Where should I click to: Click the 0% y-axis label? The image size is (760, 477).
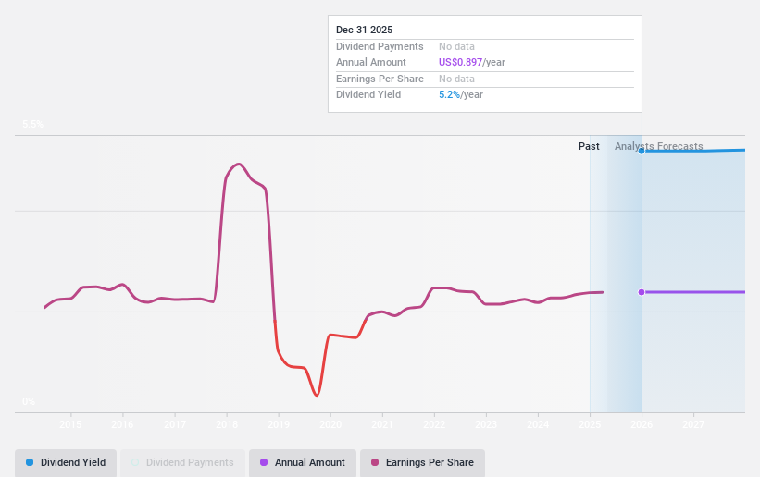(x=29, y=401)
